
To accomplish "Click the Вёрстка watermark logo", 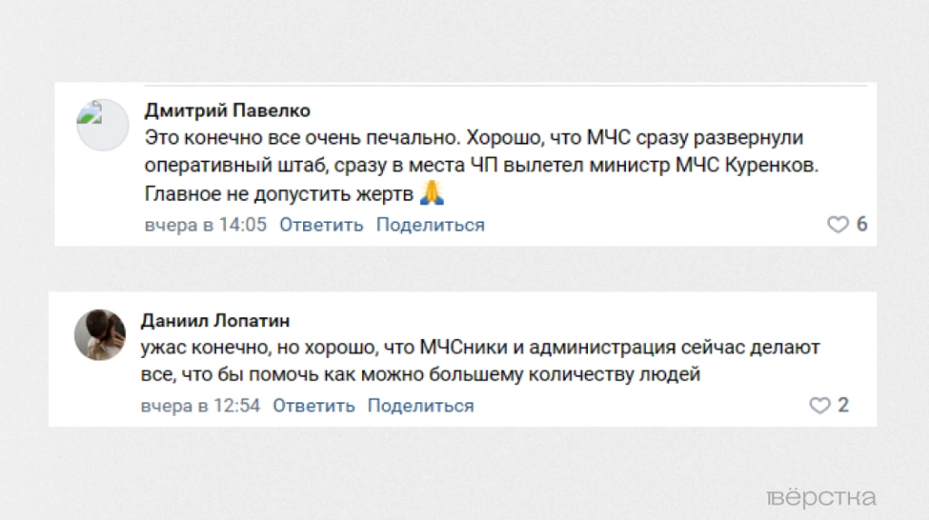I will point(820,497).
